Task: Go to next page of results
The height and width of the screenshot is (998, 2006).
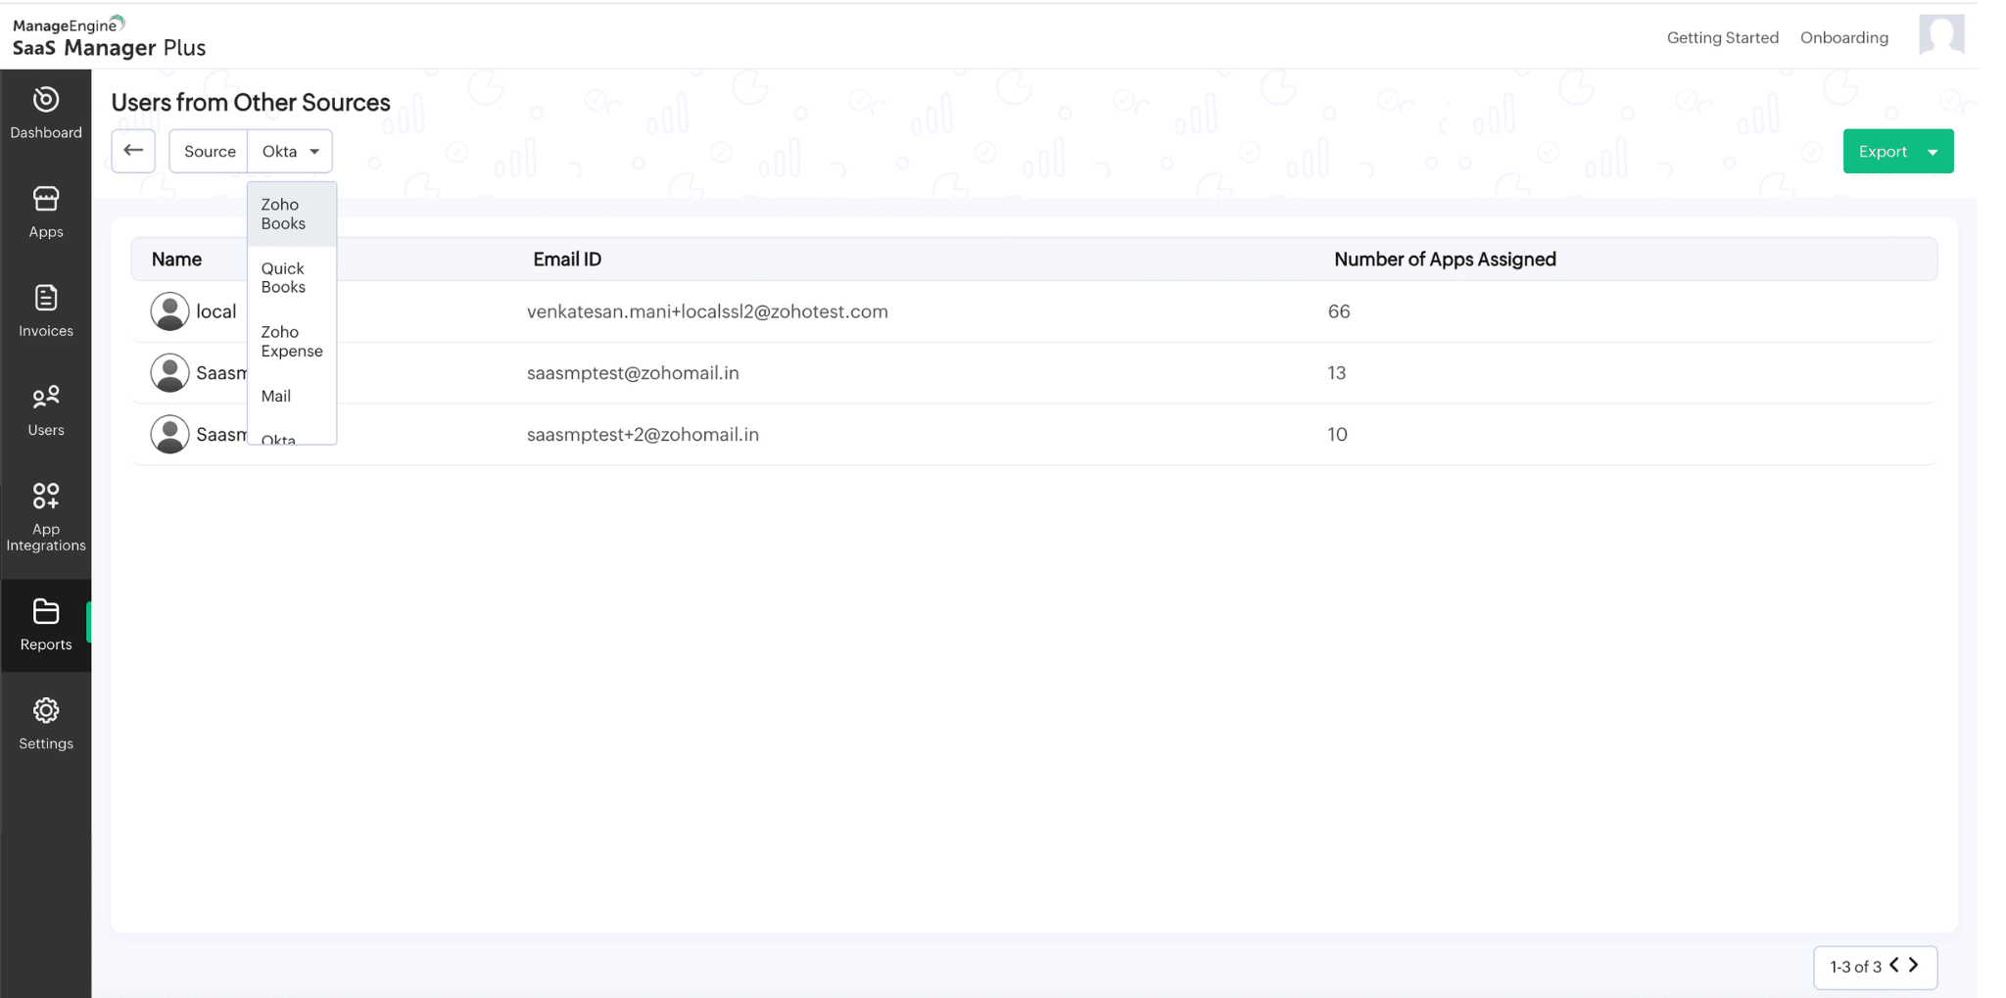Action: click(x=1914, y=966)
